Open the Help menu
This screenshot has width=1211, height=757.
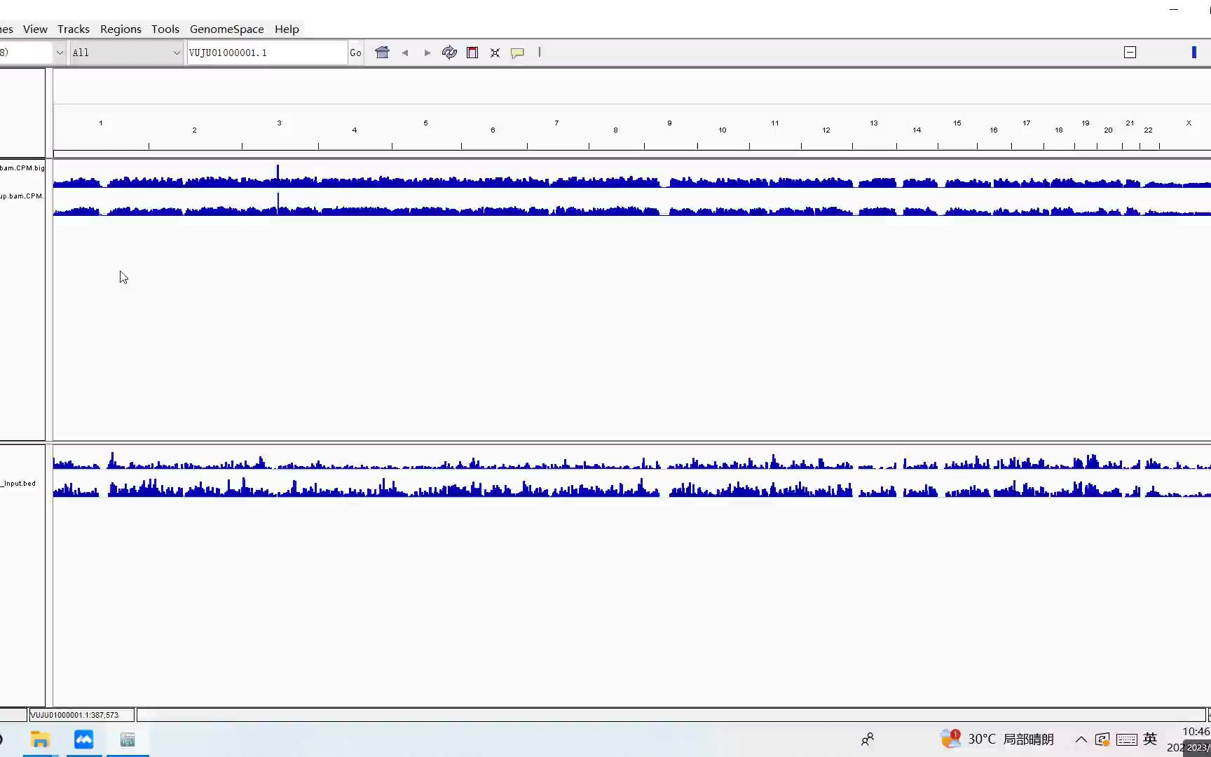point(287,29)
